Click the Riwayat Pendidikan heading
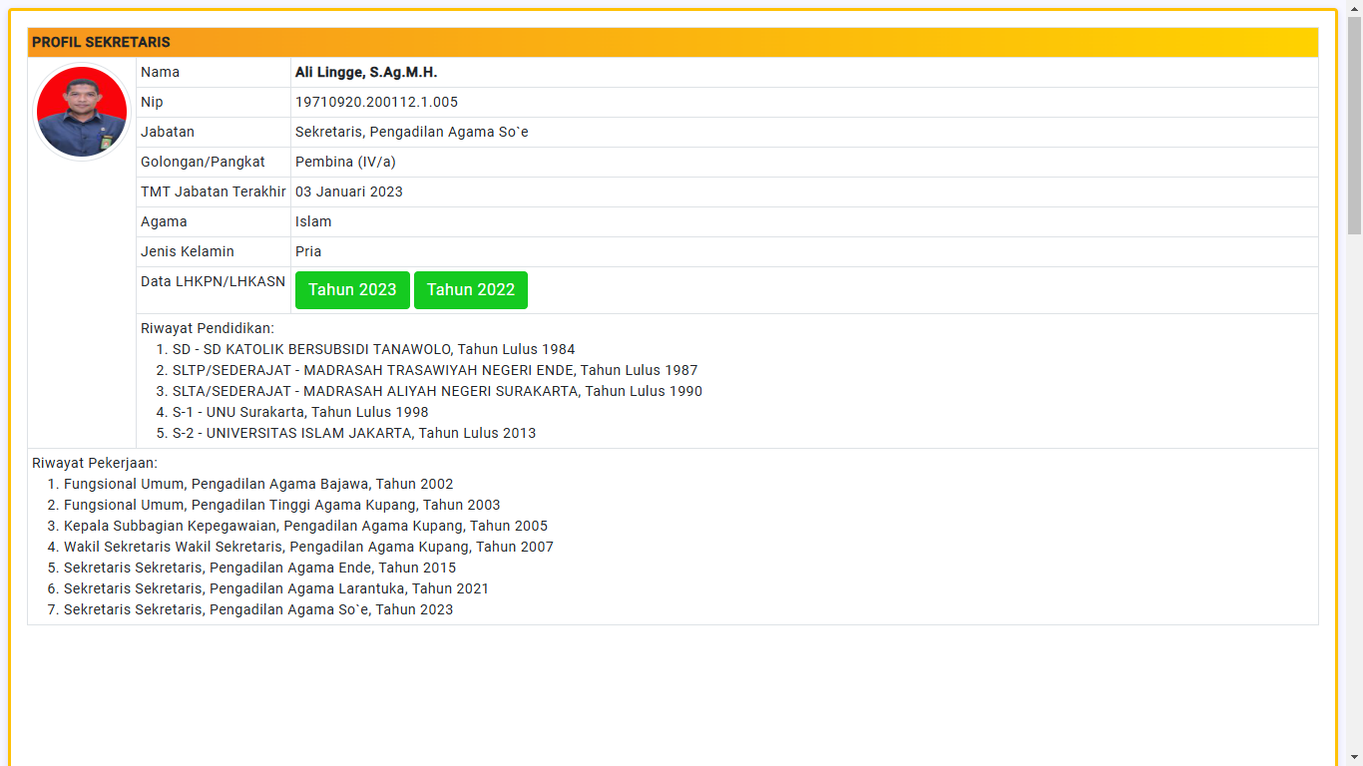1363x766 pixels. pyautogui.click(x=208, y=328)
